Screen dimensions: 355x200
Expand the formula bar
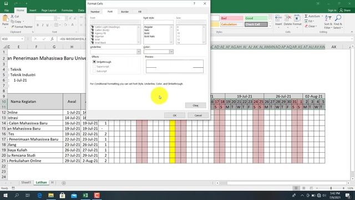(352, 39)
